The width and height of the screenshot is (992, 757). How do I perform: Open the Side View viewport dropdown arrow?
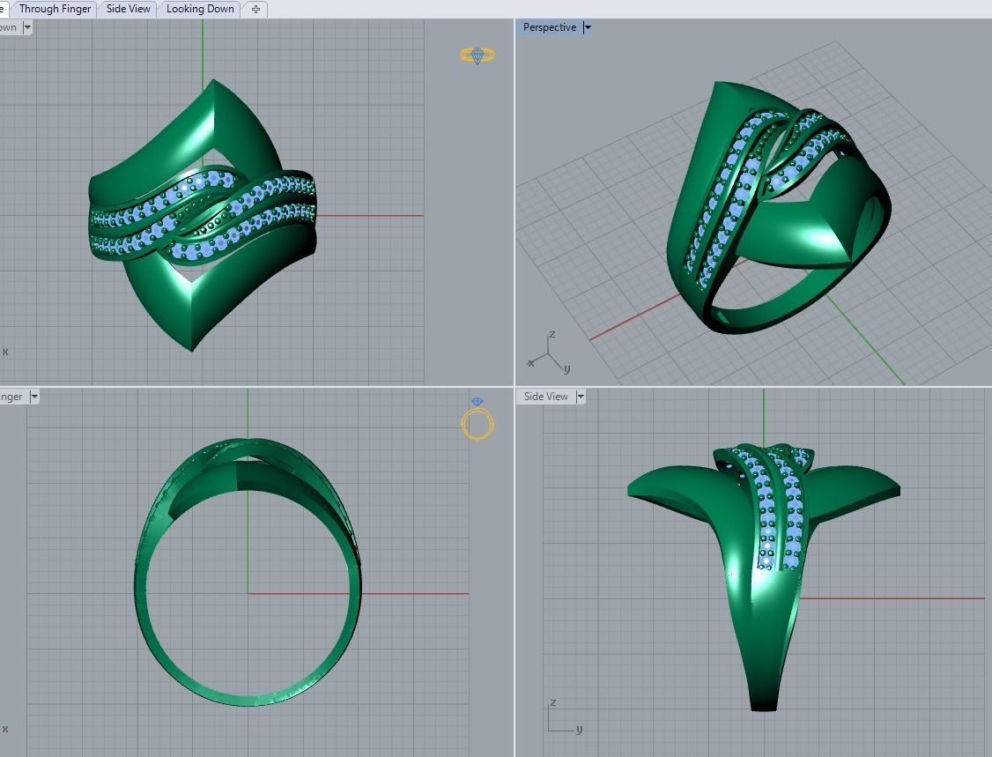581,397
